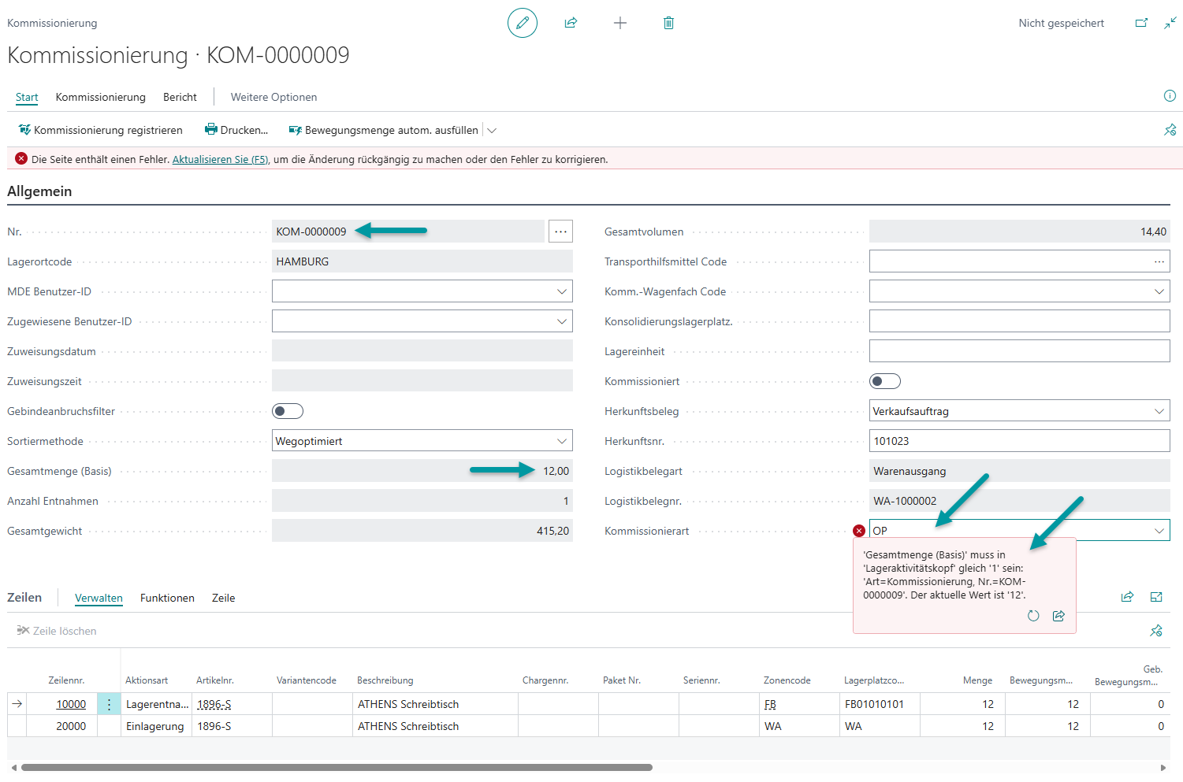This screenshot has height=782, width=1183.
Task: Expand more actions chevron after Bewegungsmenge ausfüllen
Action: pos(492,130)
